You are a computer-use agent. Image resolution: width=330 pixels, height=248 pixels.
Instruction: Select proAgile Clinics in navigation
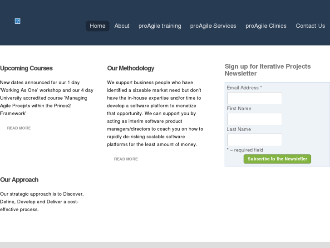[x=266, y=26]
